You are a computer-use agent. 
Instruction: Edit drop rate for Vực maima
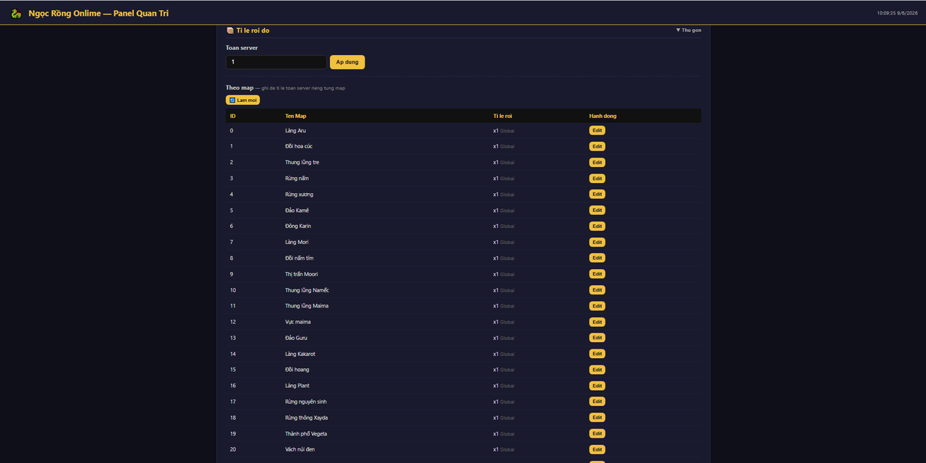click(x=597, y=322)
